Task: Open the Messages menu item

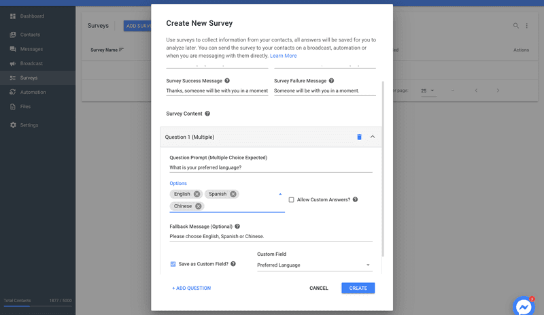Action: pyautogui.click(x=37, y=49)
